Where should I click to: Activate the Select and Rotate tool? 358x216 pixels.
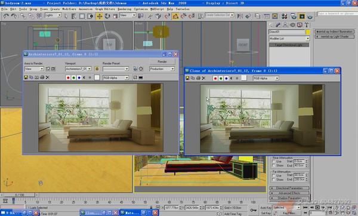coord(107,16)
